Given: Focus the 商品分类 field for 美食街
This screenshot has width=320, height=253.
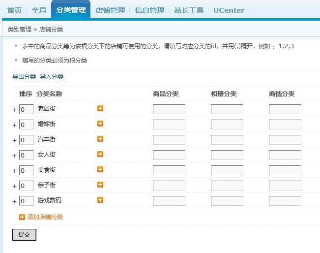Looking at the screenshot, I should 169,170.
